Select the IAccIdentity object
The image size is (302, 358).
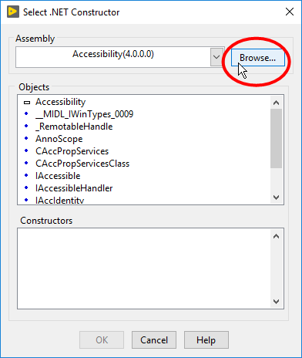pos(59,200)
